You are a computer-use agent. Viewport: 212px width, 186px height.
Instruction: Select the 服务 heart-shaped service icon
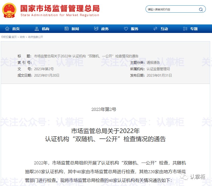[126, 29]
